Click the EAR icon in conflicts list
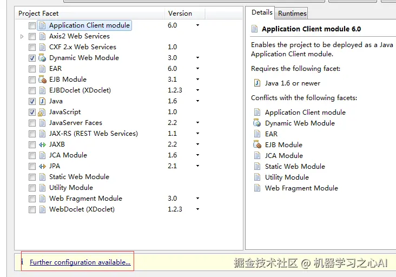396x277 pixels. 257,134
